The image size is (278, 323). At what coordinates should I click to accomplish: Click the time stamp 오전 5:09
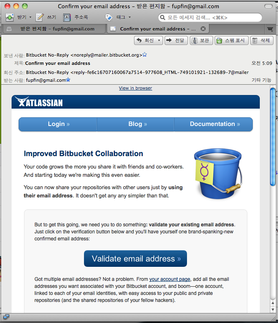point(262,63)
